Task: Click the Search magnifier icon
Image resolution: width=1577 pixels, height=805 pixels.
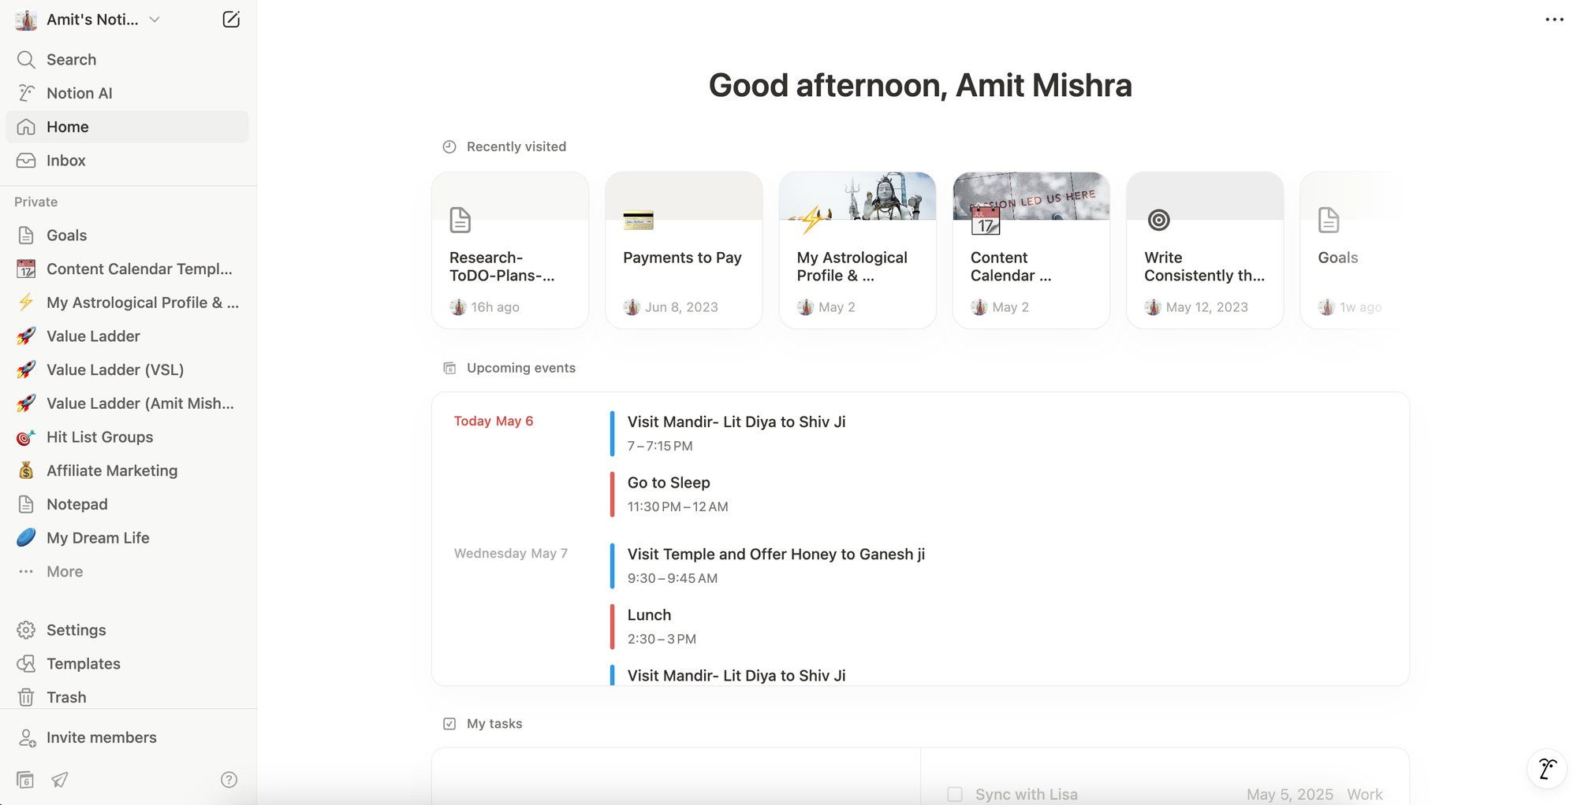Action: (x=26, y=60)
